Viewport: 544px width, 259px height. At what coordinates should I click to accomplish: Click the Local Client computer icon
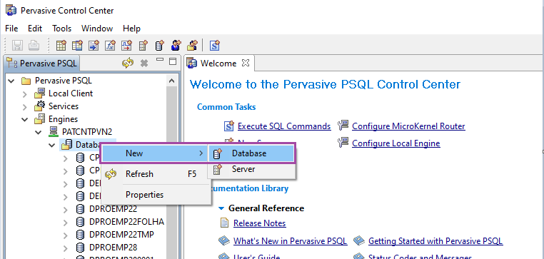click(40, 93)
